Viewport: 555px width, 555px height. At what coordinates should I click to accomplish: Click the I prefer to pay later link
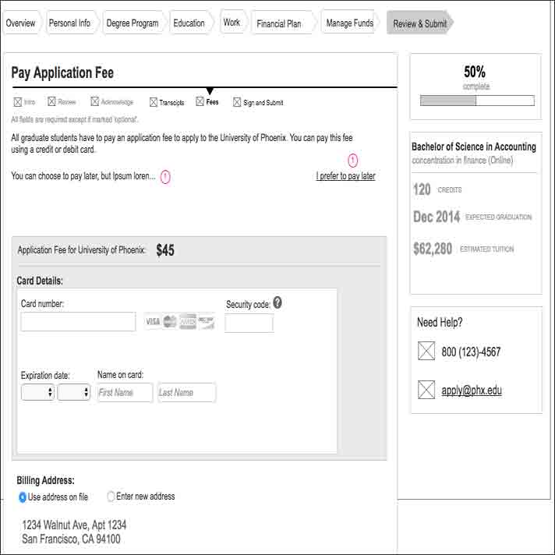click(x=345, y=176)
